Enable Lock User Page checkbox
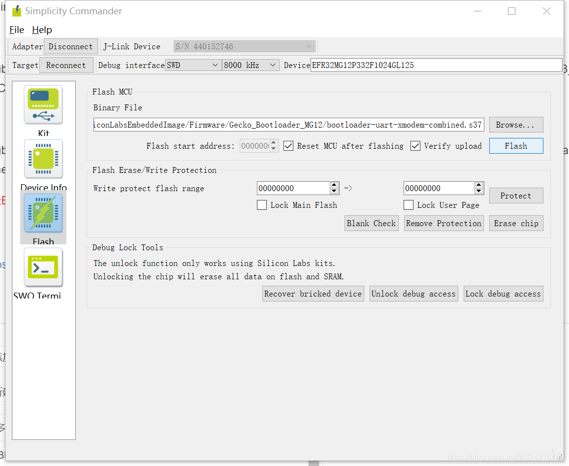This screenshot has width=569, height=466. (x=409, y=205)
